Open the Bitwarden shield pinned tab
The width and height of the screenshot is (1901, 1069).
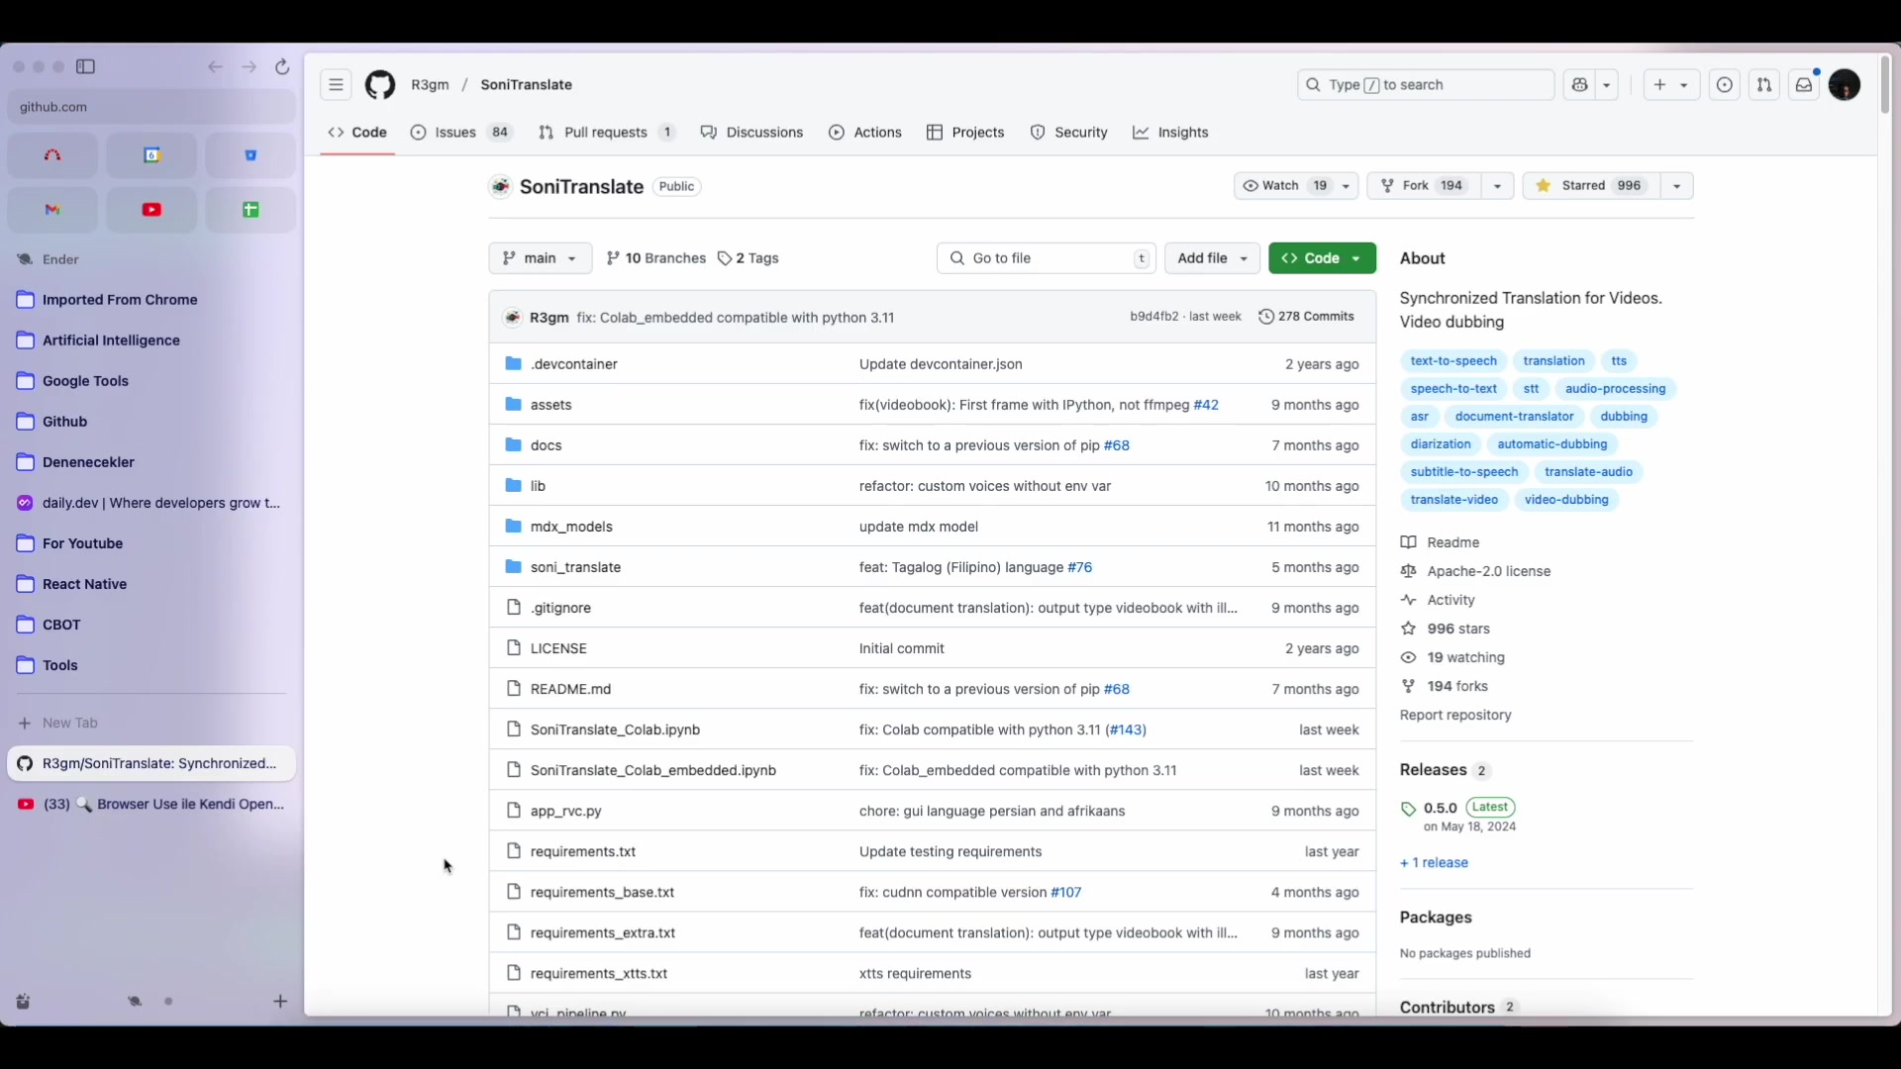[250, 155]
